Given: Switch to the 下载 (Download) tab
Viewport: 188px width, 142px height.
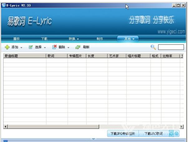Looking at the screenshot, I should (x=44, y=39).
